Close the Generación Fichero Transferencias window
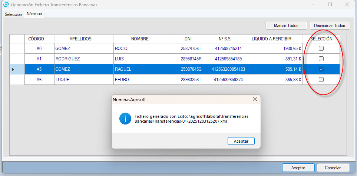The height and width of the screenshot is (176, 357). (x=347, y=5)
